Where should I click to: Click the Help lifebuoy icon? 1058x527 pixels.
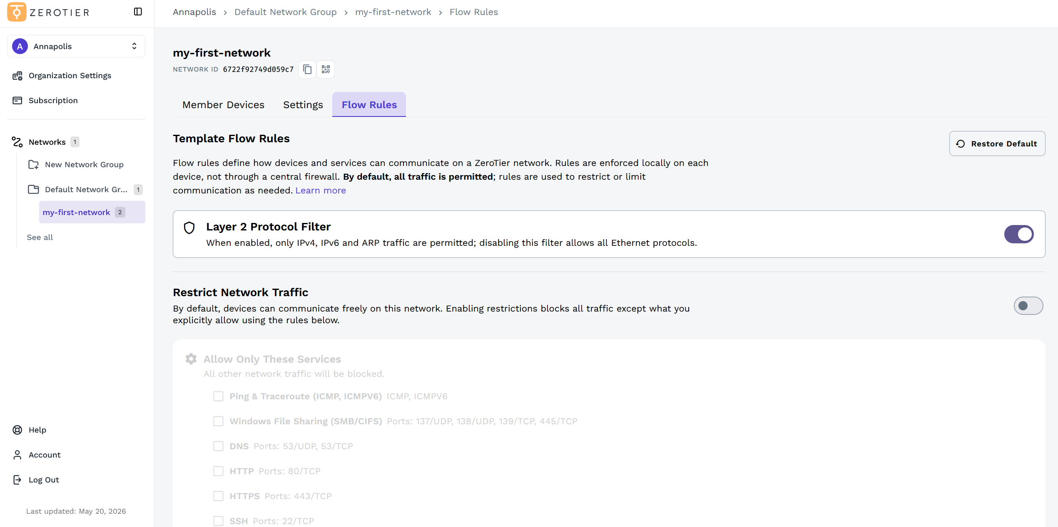[x=17, y=430]
